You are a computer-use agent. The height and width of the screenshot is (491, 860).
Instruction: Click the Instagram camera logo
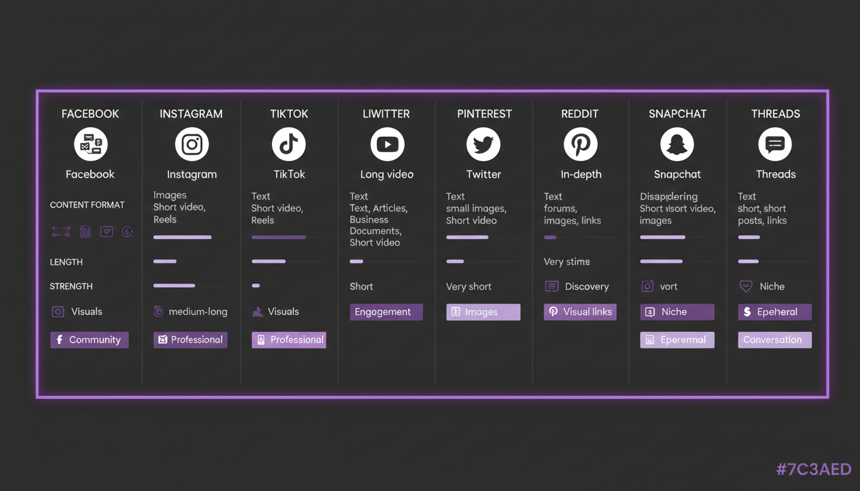tap(192, 144)
